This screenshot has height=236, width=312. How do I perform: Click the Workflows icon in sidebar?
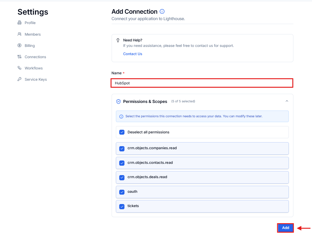pyautogui.click(x=20, y=68)
